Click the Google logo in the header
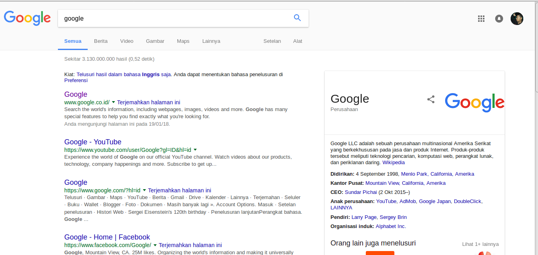Viewport: 538px width, 255px height. click(x=27, y=18)
